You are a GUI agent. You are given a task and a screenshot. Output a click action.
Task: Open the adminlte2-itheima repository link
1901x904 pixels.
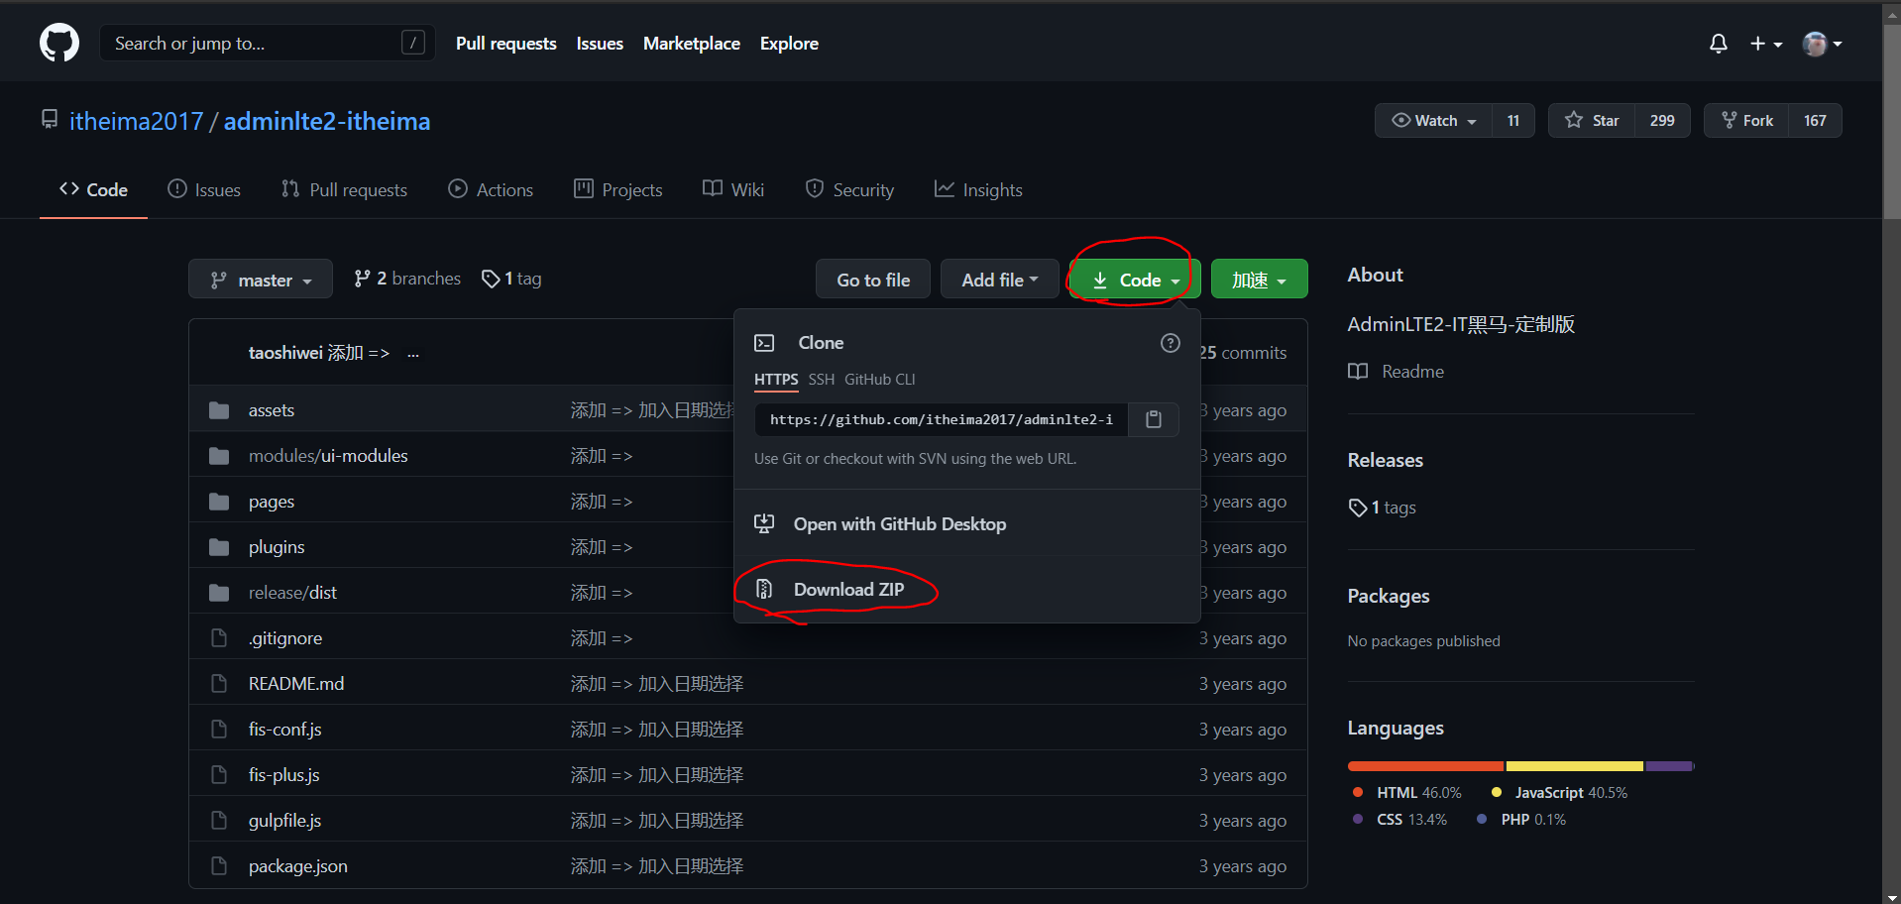(327, 121)
